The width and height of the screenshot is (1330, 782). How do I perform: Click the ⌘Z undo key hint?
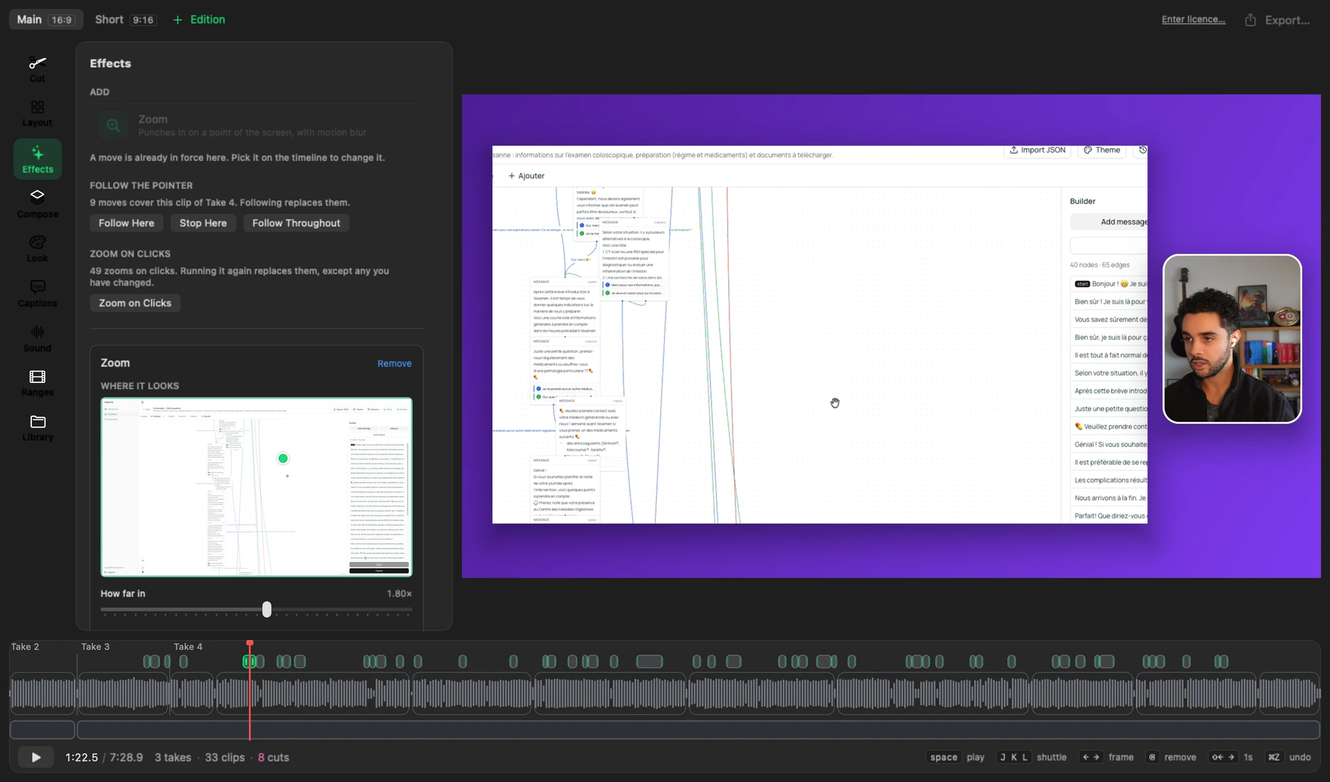pyautogui.click(x=1273, y=757)
